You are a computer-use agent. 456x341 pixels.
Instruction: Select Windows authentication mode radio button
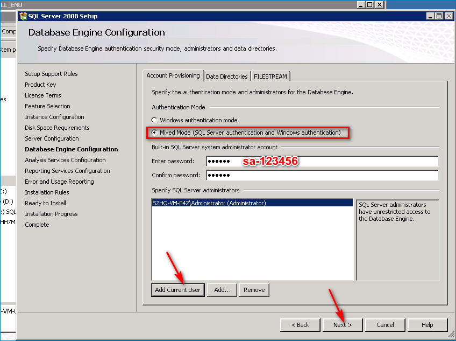(154, 120)
